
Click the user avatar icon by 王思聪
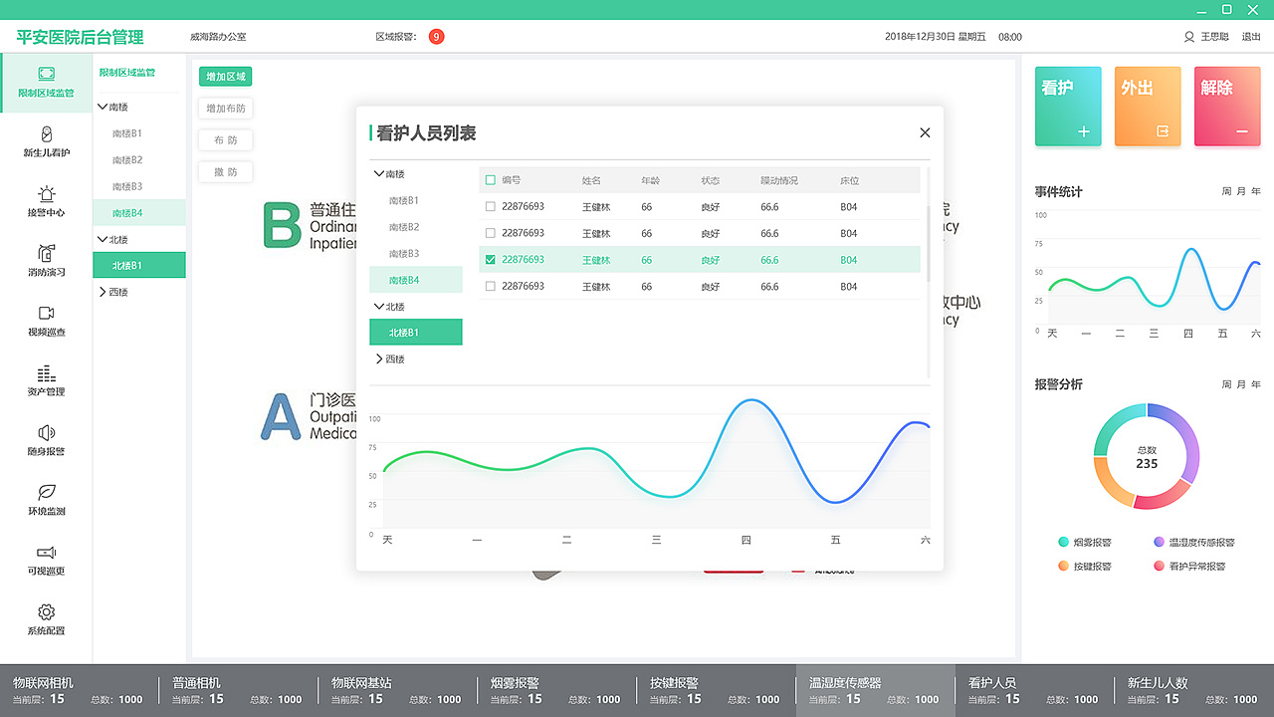(x=1188, y=37)
